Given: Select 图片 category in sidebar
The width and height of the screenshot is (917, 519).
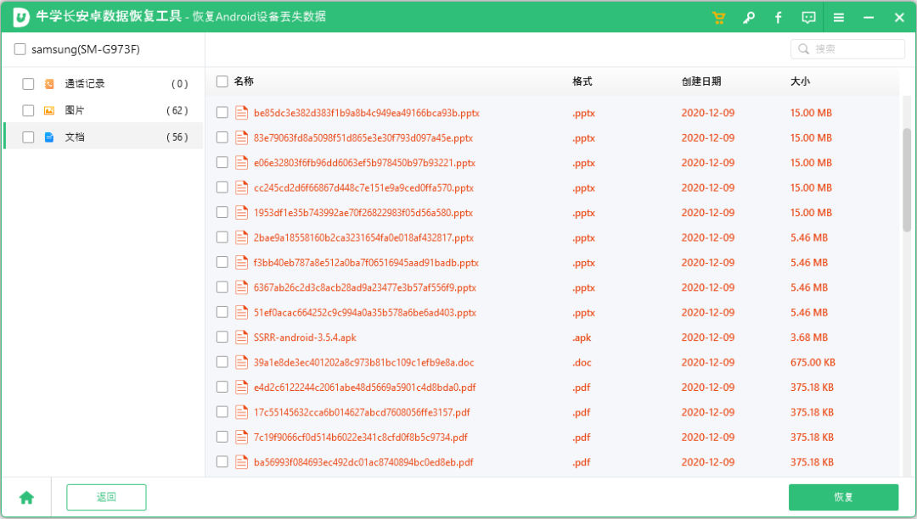Looking at the screenshot, I should tap(104, 110).
